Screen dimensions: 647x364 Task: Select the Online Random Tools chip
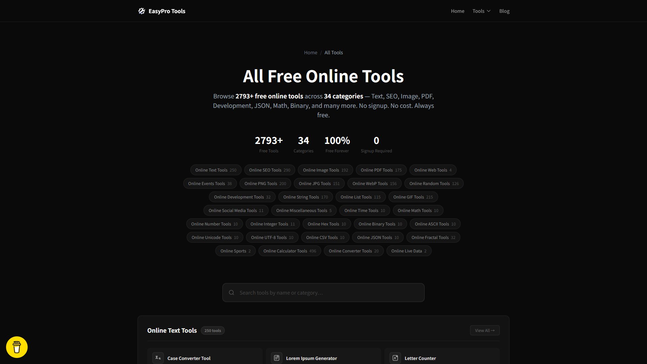pos(434,183)
